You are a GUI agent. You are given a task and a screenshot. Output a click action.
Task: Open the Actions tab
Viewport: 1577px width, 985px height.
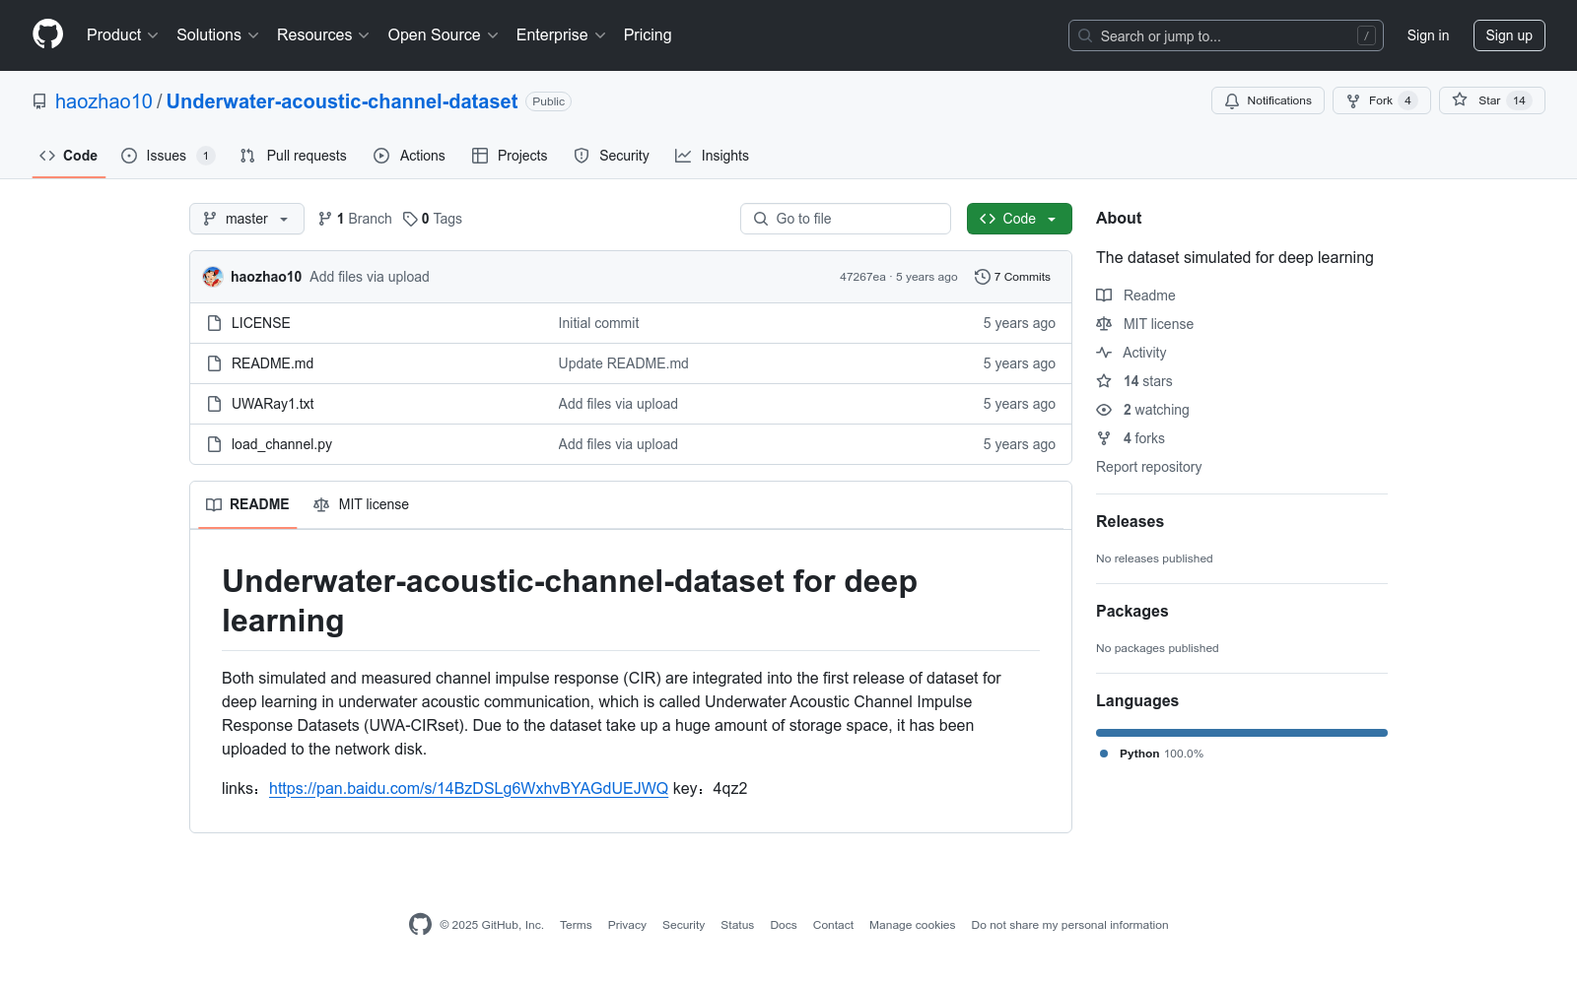coord(409,156)
